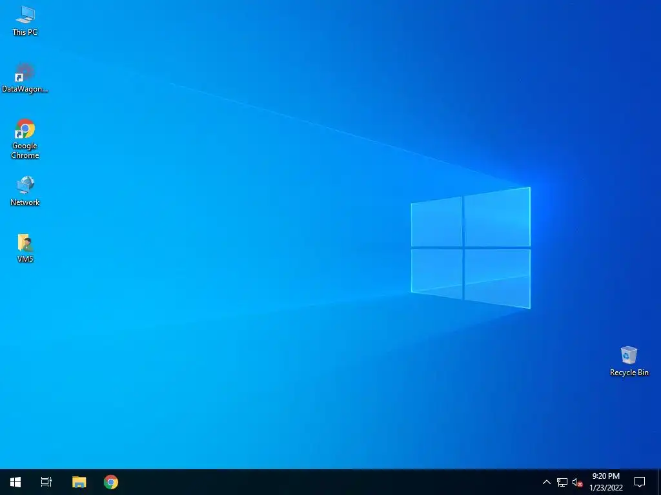Image resolution: width=661 pixels, height=495 pixels.
Task: Click the muted volume tray icon
Action: coord(577,482)
